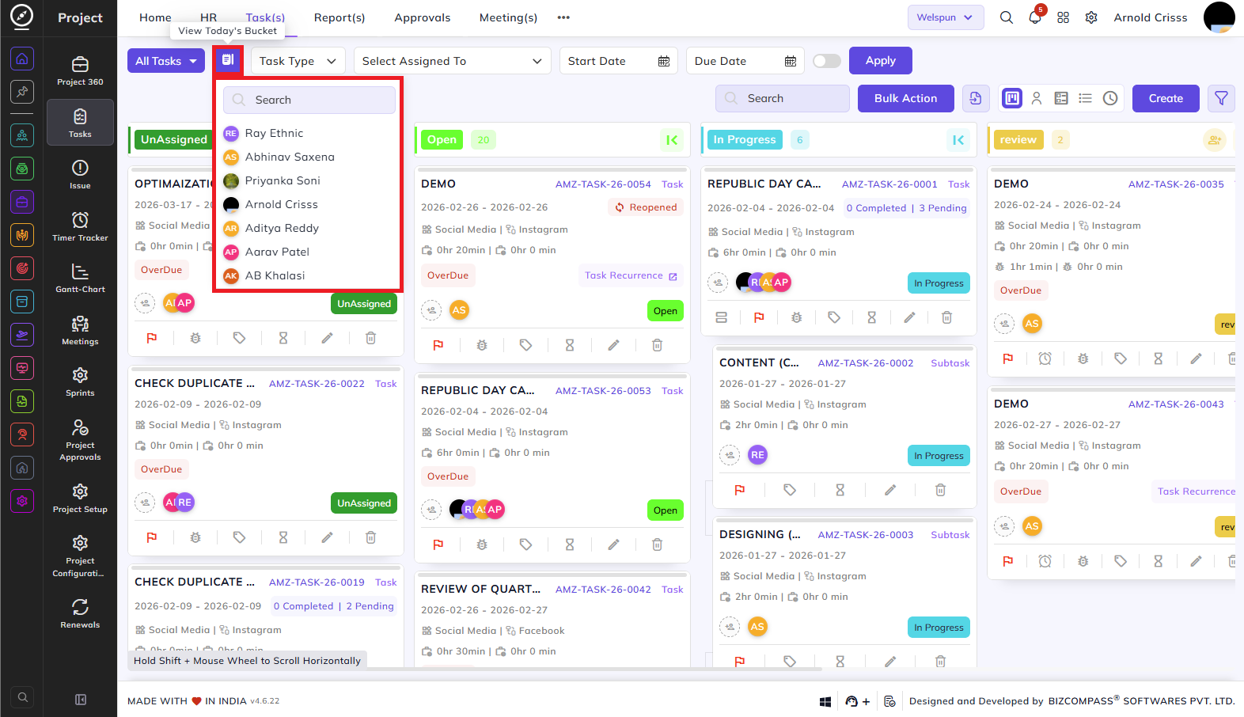Select Aarav Patel from list
This screenshot has width=1244, height=717.
point(277,252)
